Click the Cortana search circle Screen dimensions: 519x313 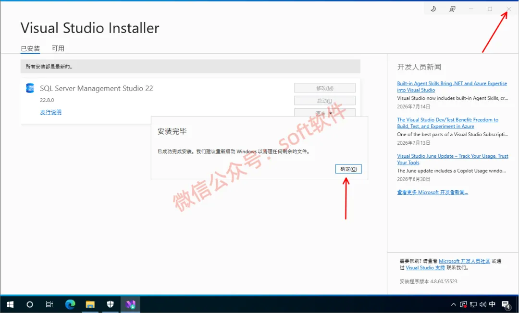pyautogui.click(x=30, y=304)
